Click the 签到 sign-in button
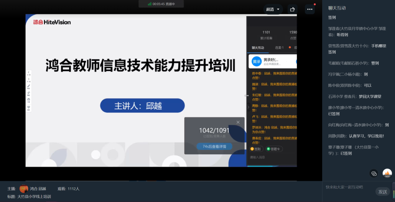 pyautogui.click(x=256, y=149)
